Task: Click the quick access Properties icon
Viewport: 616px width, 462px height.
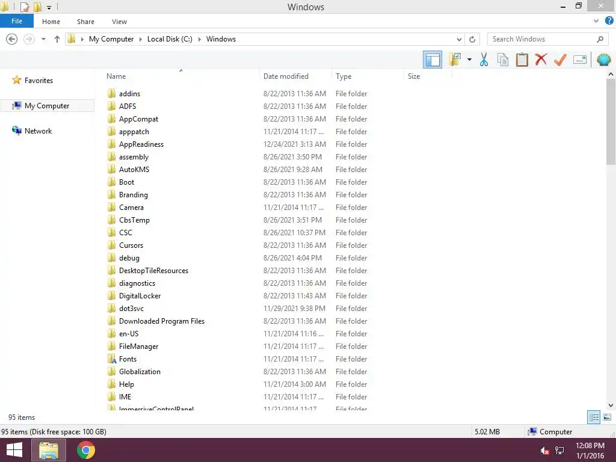Action: click(x=24, y=7)
